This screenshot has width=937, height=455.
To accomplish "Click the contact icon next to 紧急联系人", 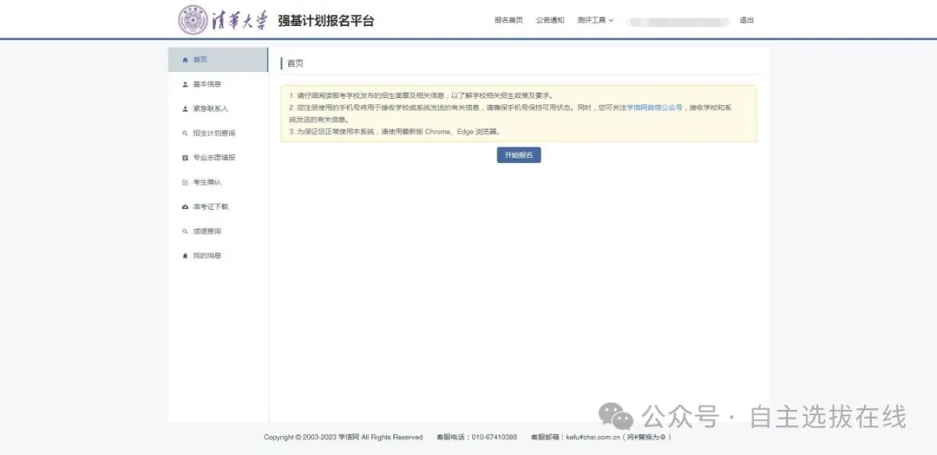I will tap(185, 109).
